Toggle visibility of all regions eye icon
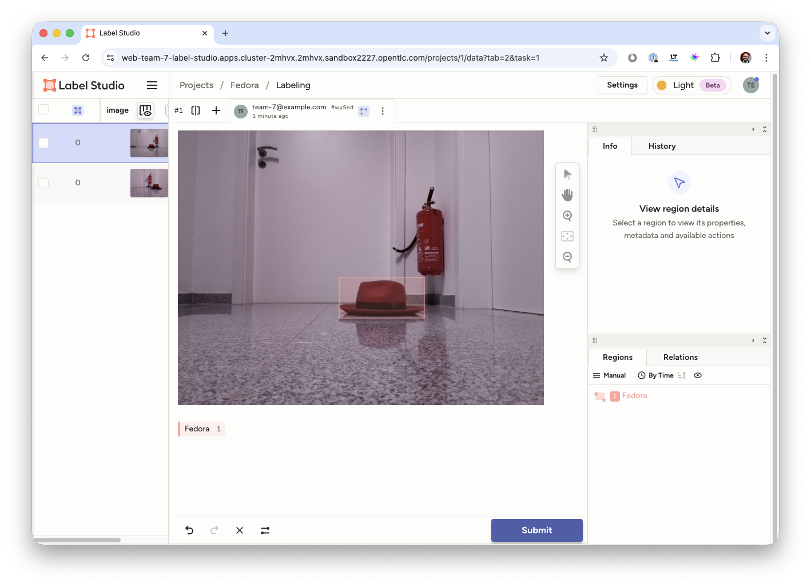This screenshot has width=811, height=587. [698, 375]
